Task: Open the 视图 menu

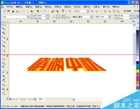Action: pyautogui.click(x=29, y=7)
